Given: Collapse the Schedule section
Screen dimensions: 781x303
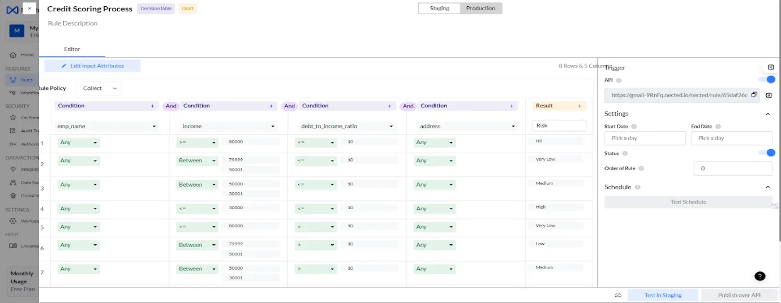Looking at the screenshot, I should (768, 187).
